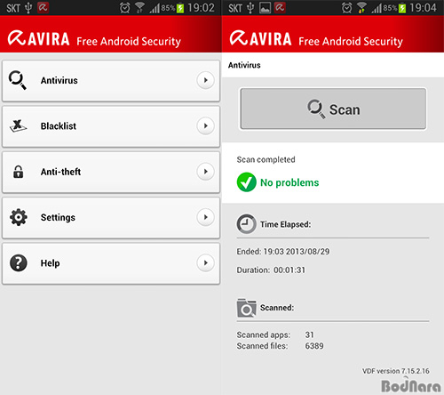Viewport: 444px width, 395px height.
Task: Click the green No problems checkmark icon
Action: click(x=246, y=182)
